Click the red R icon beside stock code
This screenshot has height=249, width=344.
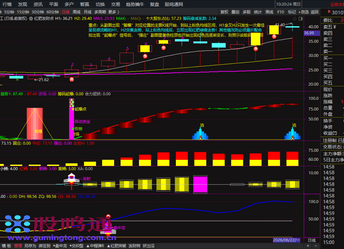329,12
